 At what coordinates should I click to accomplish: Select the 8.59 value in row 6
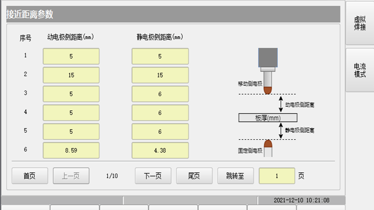coord(71,150)
